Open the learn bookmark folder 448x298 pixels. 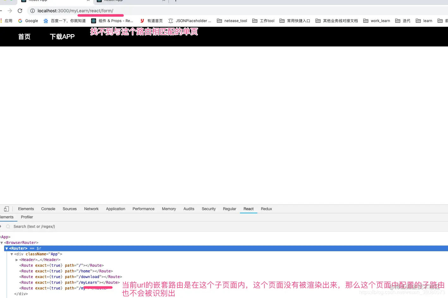coord(424,21)
